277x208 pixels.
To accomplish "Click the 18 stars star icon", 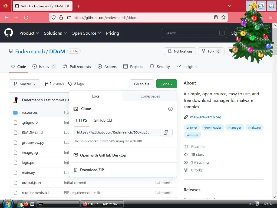I will pyautogui.click(x=186, y=155).
